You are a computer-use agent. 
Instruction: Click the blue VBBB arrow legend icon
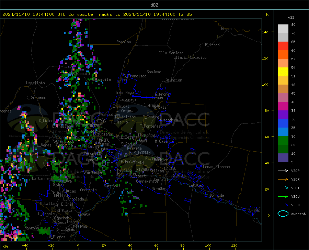tap(283, 205)
